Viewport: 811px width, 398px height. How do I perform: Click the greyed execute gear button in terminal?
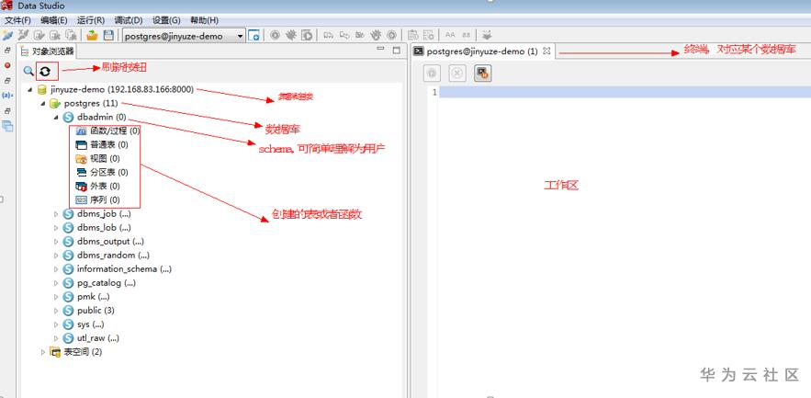point(432,74)
